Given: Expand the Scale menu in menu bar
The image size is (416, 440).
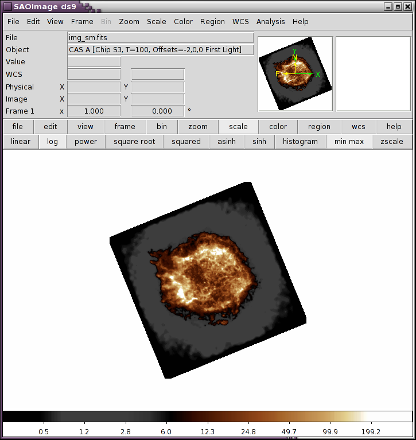Looking at the screenshot, I should [x=156, y=22].
